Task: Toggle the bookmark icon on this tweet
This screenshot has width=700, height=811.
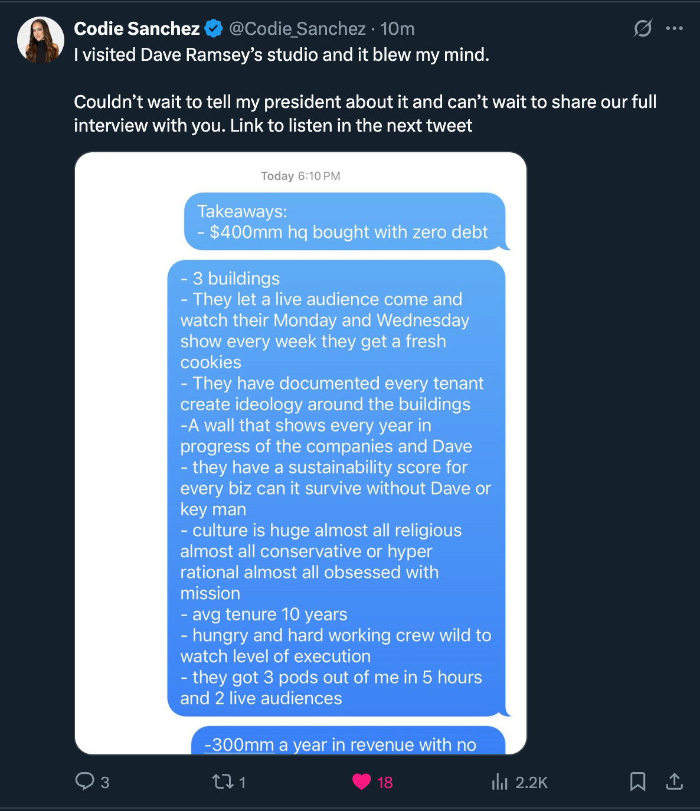Action: pos(637,781)
